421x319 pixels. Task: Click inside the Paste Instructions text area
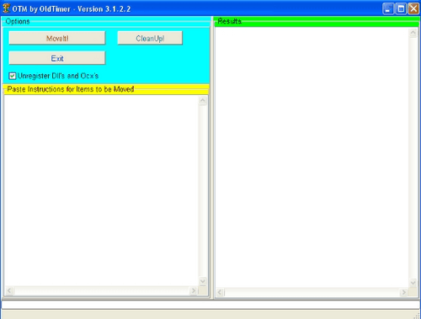[101, 191]
